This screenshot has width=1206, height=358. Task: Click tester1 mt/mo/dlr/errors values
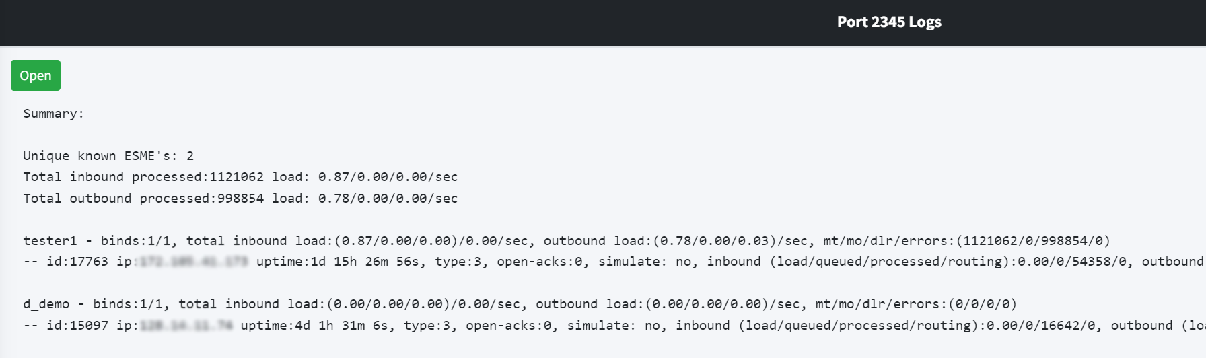(1033, 241)
